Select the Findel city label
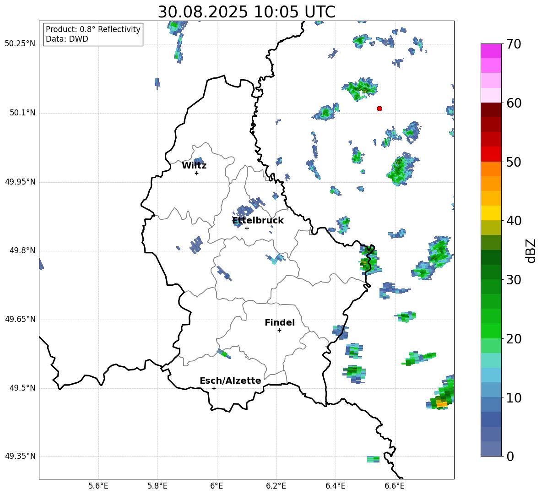The height and width of the screenshot is (495, 542). tap(280, 322)
